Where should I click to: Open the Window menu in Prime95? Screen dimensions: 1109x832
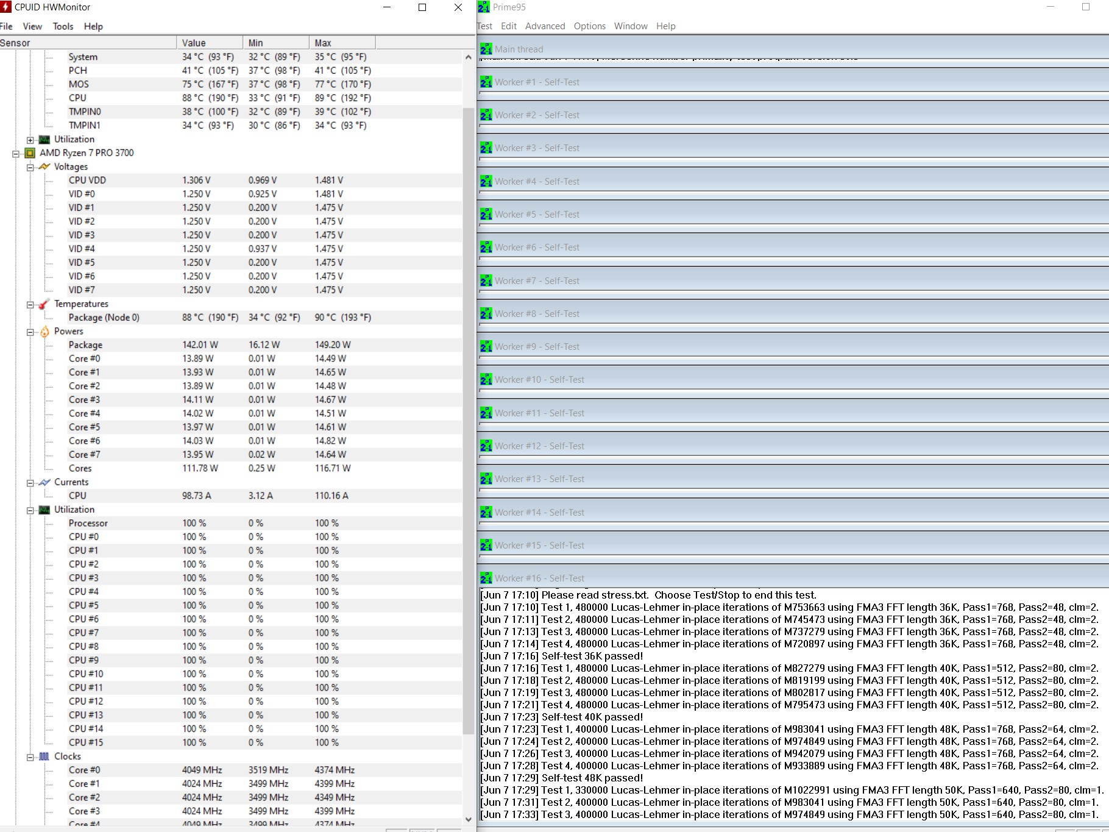coord(631,26)
